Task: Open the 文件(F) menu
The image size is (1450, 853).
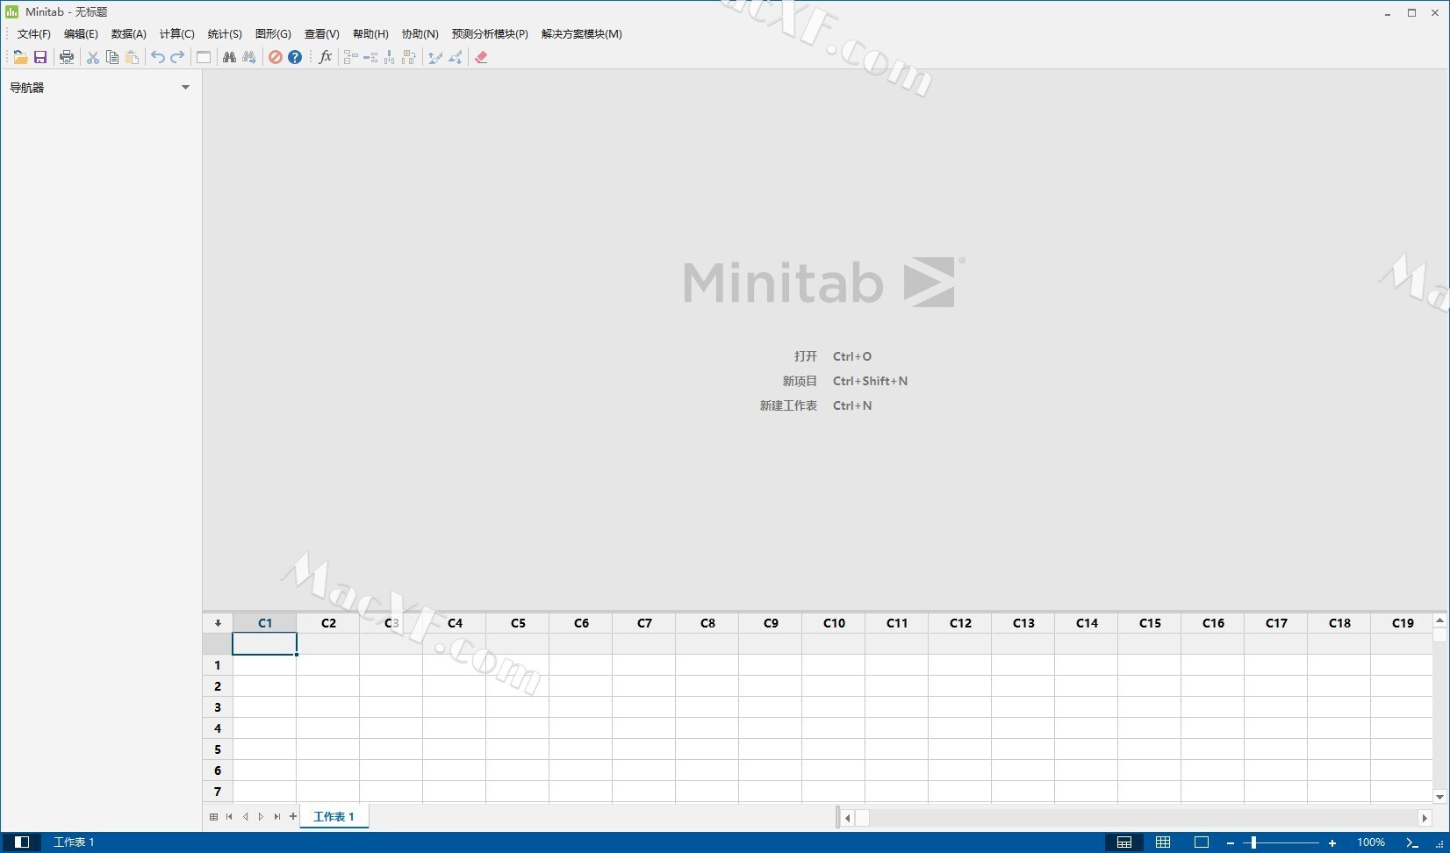Action: pyautogui.click(x=34, y=34)
